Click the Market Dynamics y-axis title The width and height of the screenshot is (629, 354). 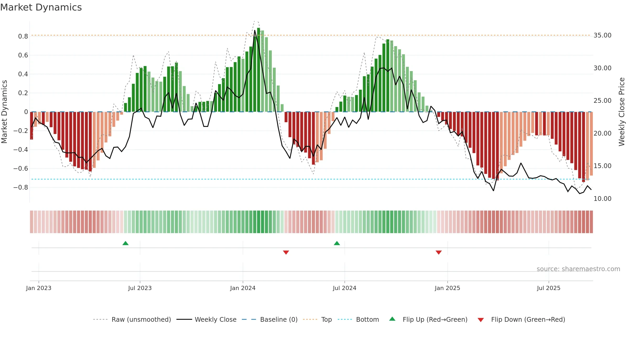pyautogui.click(x=4, y=112)
